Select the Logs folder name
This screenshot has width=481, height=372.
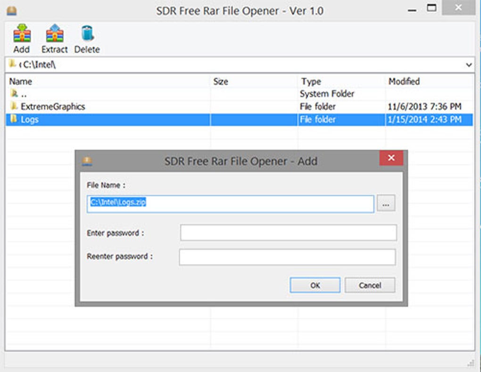pos(29,119)
